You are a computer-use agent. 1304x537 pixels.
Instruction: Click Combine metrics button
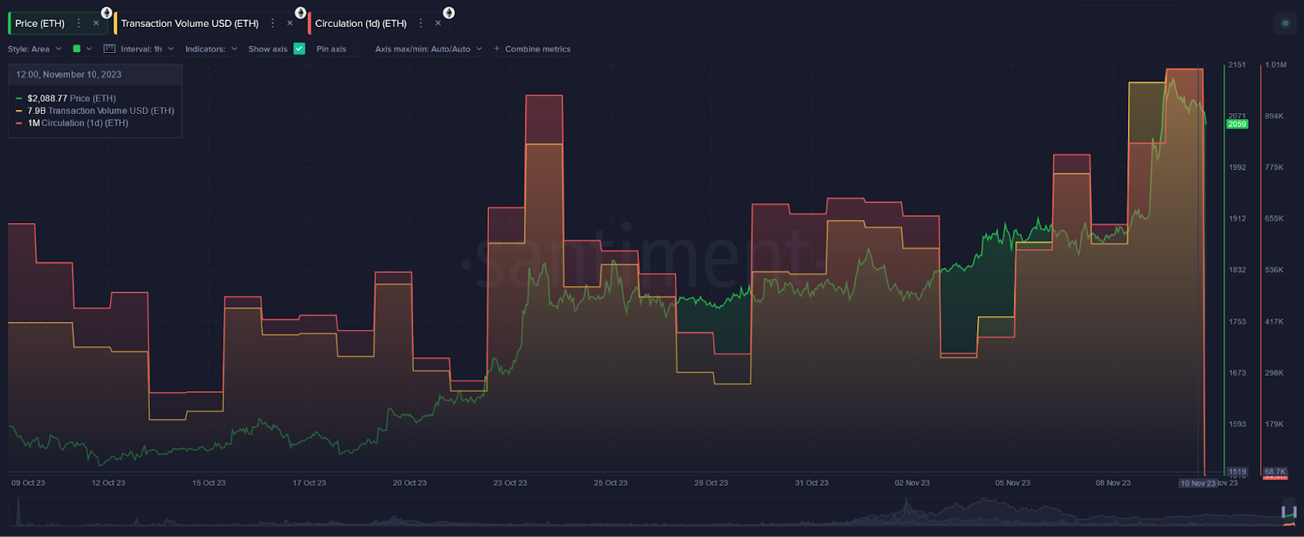(x=532, y=49)
